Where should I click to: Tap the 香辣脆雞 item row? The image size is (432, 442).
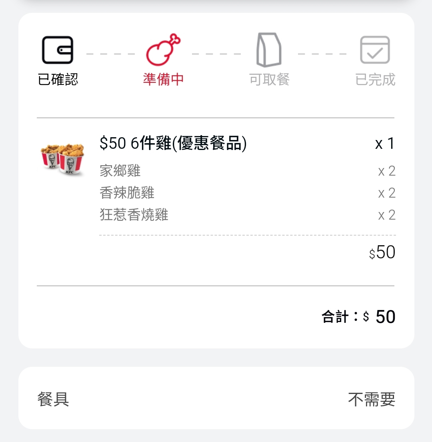pyautogui.click(x=248, y=193)
